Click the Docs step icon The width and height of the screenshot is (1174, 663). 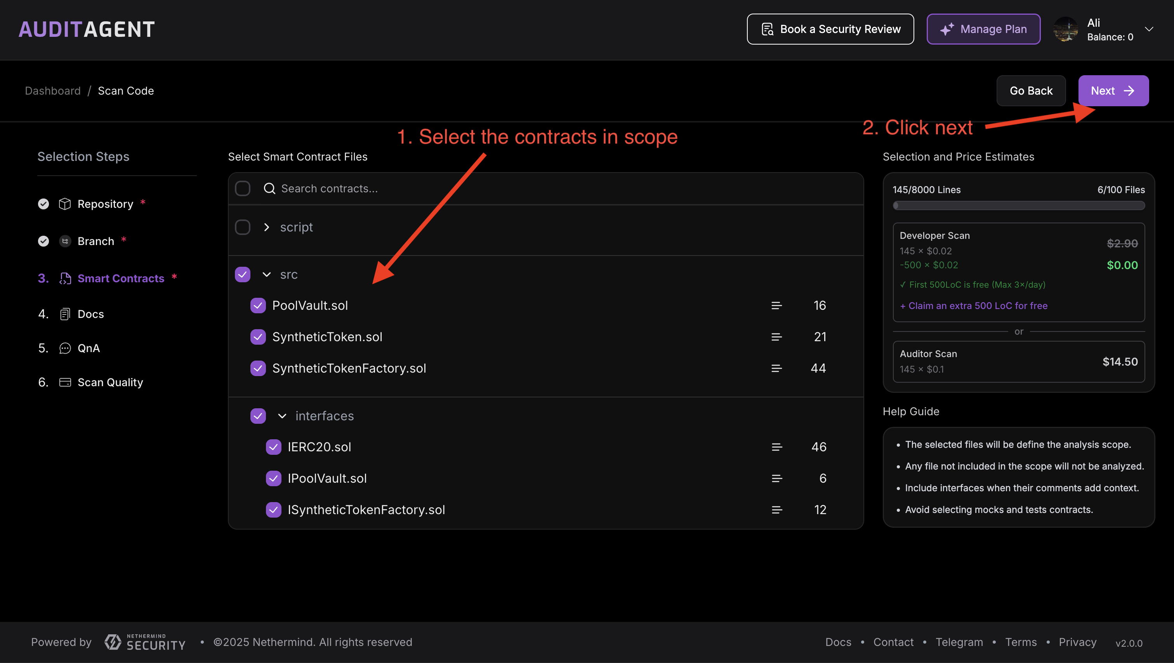coord(65,314)
